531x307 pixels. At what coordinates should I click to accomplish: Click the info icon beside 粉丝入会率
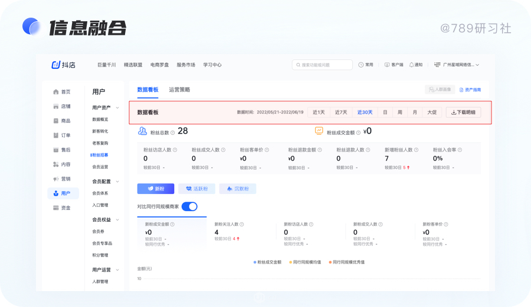(x=460, y=150)
